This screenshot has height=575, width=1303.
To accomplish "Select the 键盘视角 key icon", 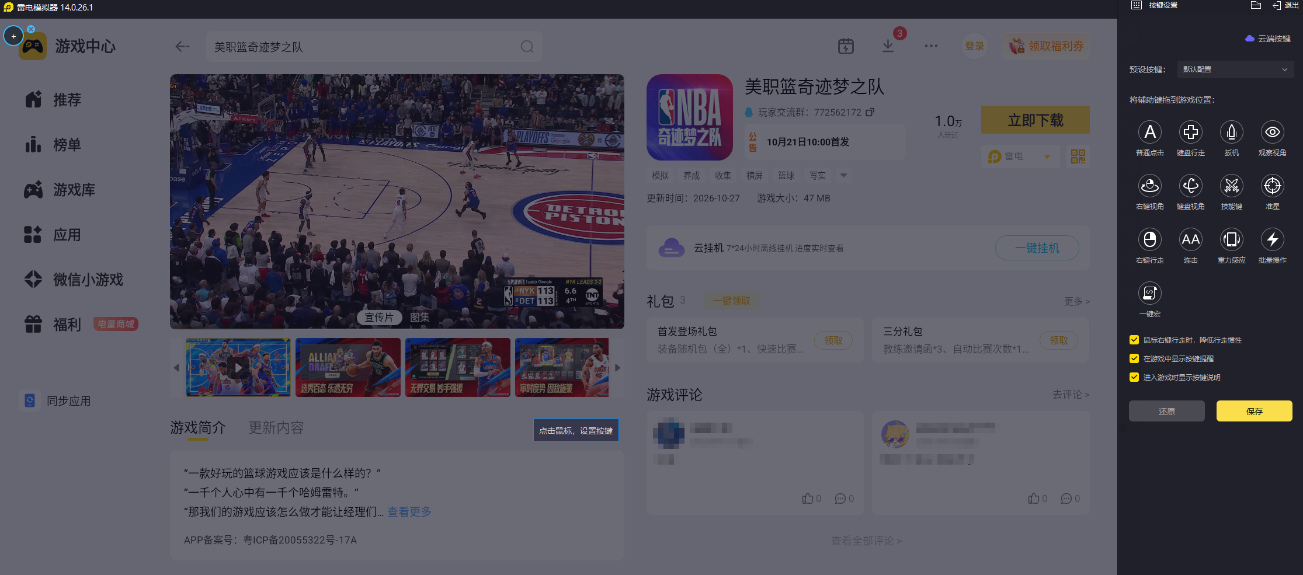I will click(x=1190, y=186).
